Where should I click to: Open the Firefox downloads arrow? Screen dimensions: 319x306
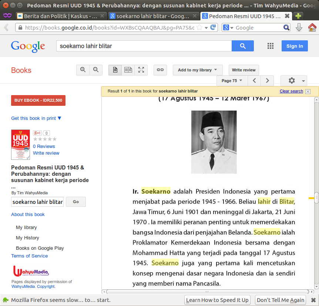coord(299,27)
